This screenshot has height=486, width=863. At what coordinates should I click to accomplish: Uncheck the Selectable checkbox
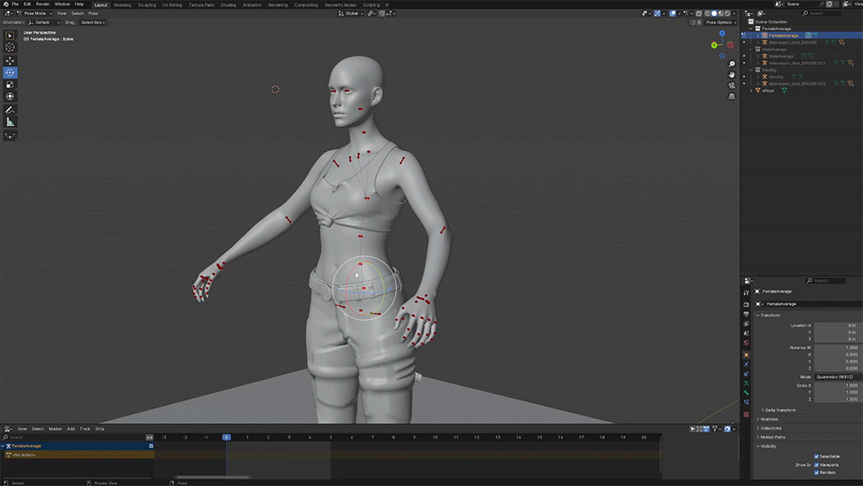point(816,456)
